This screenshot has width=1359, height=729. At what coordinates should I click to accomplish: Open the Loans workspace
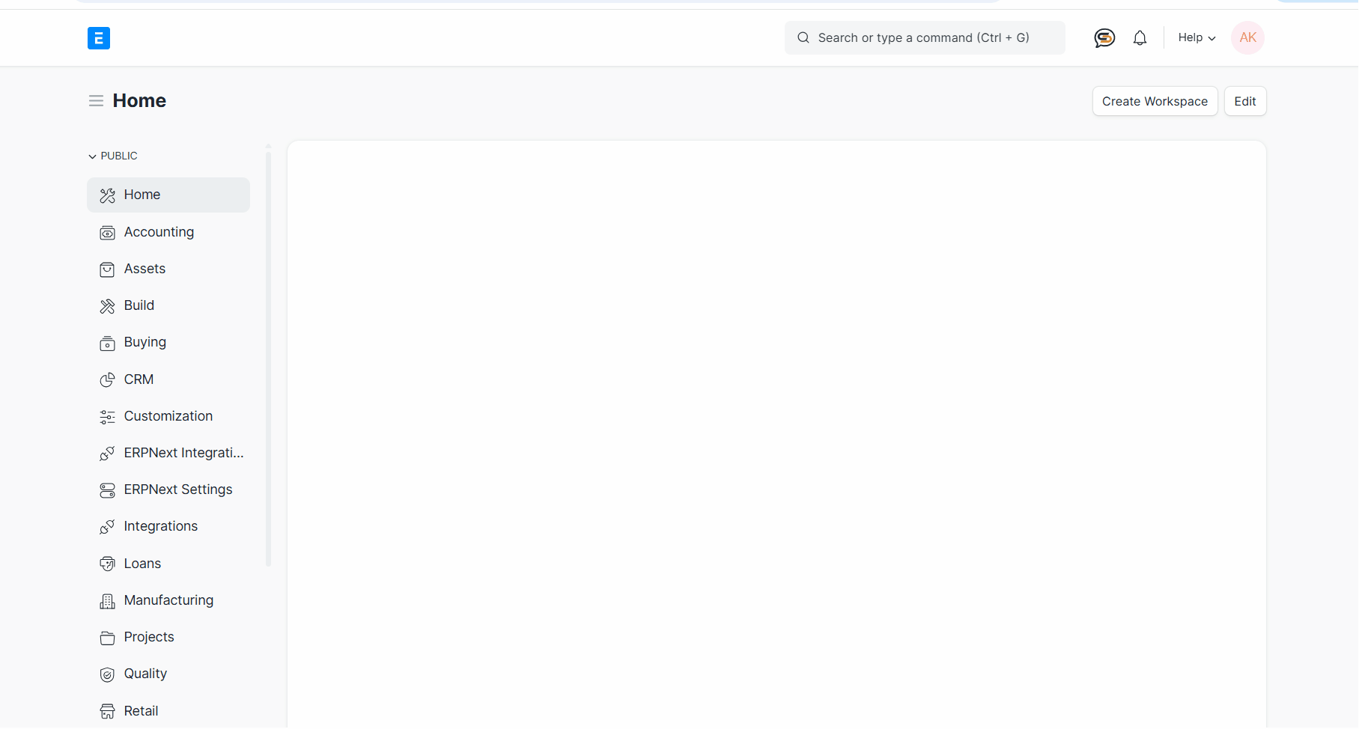[x=142, y=564]
